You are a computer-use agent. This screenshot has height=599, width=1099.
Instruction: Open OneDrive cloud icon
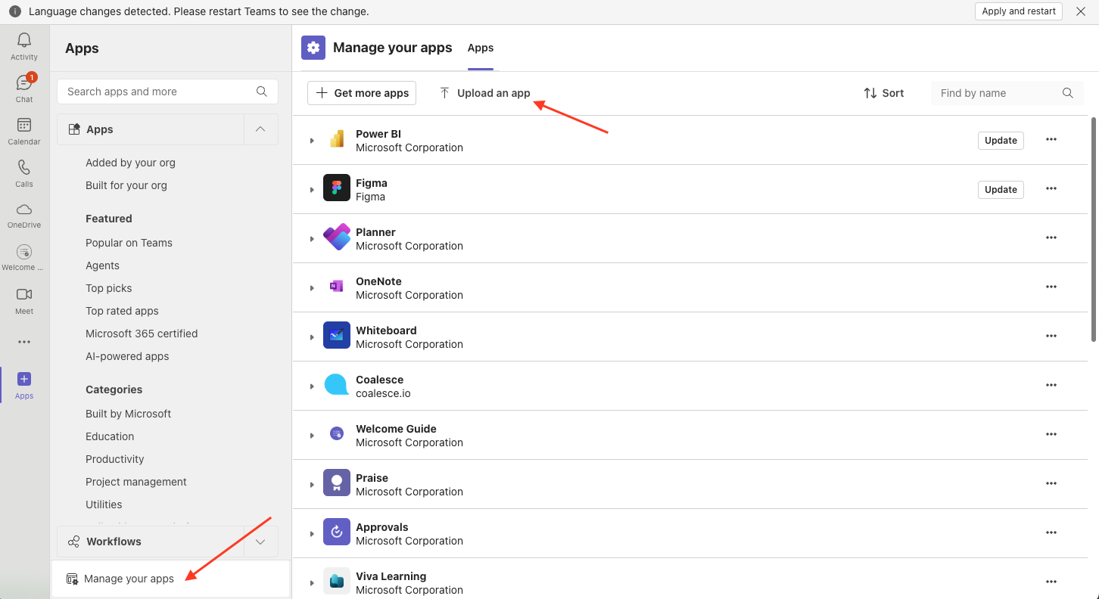pos(24,210)
